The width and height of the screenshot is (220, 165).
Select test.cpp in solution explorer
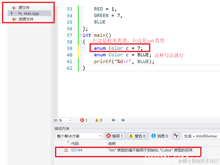[31, 13]
